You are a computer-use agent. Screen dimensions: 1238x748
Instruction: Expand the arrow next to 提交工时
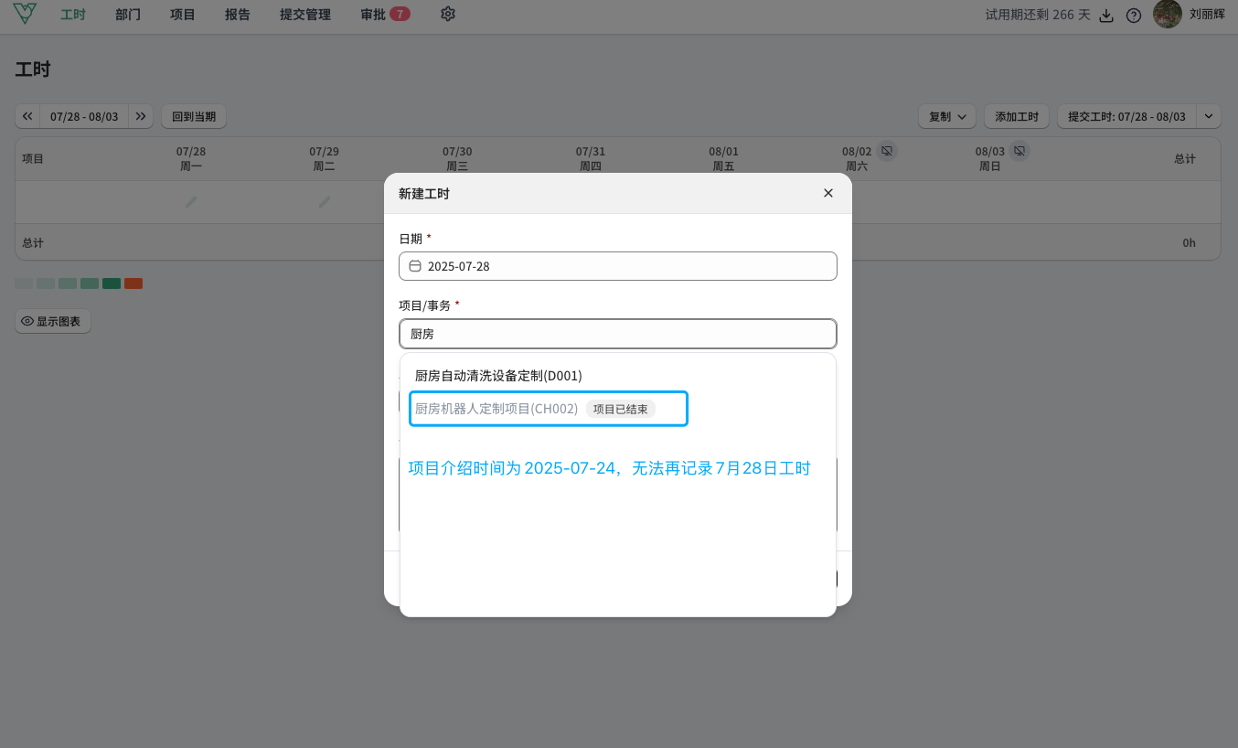1209,116
